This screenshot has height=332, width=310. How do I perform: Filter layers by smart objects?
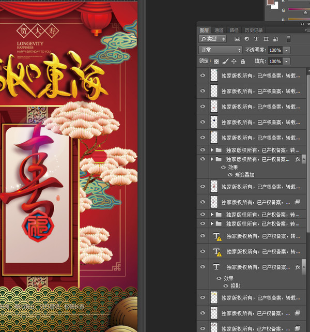coord(276,39)
